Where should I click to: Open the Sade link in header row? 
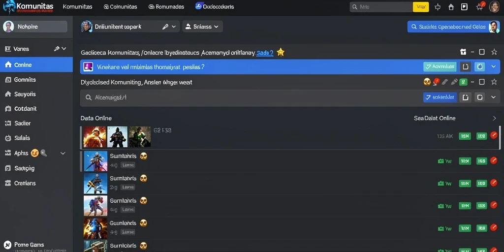coord(265,53)
